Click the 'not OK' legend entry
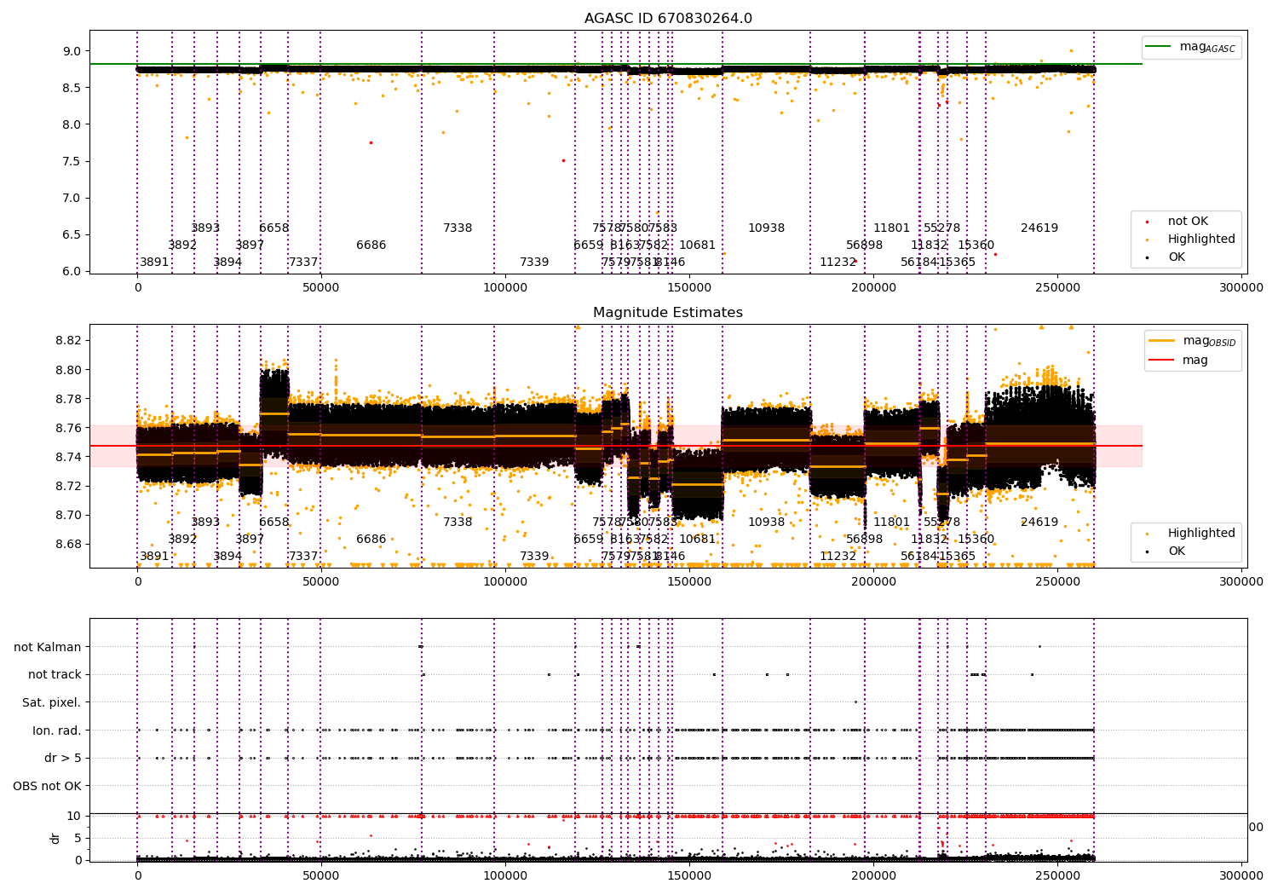 pos(1188,221)
